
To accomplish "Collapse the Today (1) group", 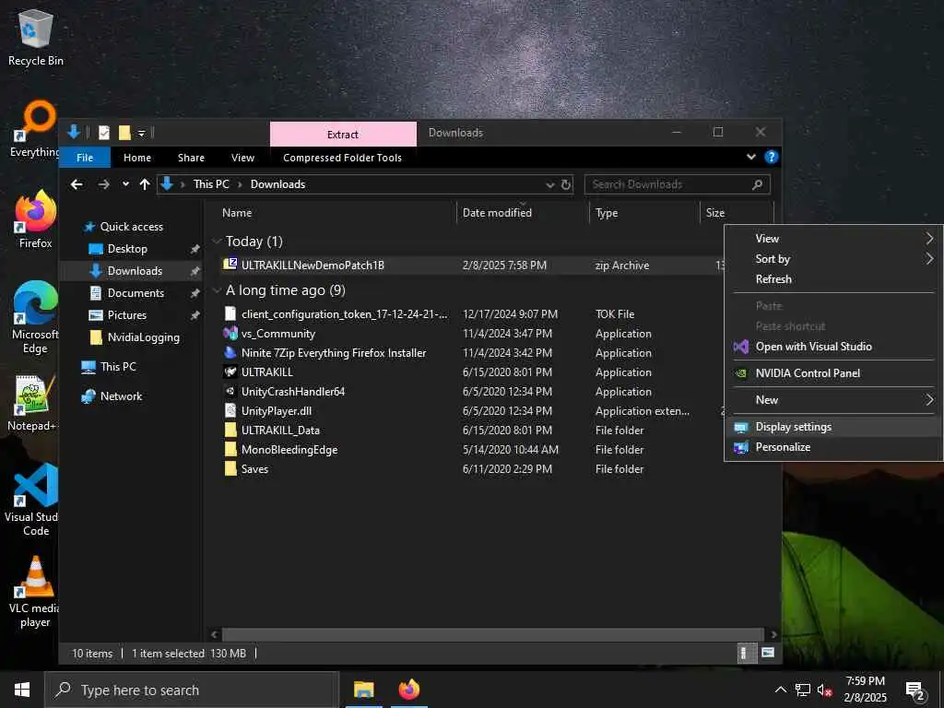I will (217, 242).
